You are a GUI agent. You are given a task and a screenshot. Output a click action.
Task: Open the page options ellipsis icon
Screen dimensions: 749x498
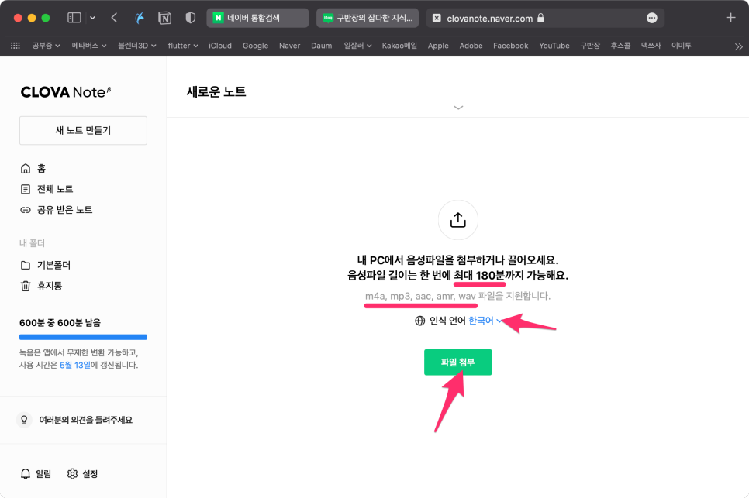651,18
